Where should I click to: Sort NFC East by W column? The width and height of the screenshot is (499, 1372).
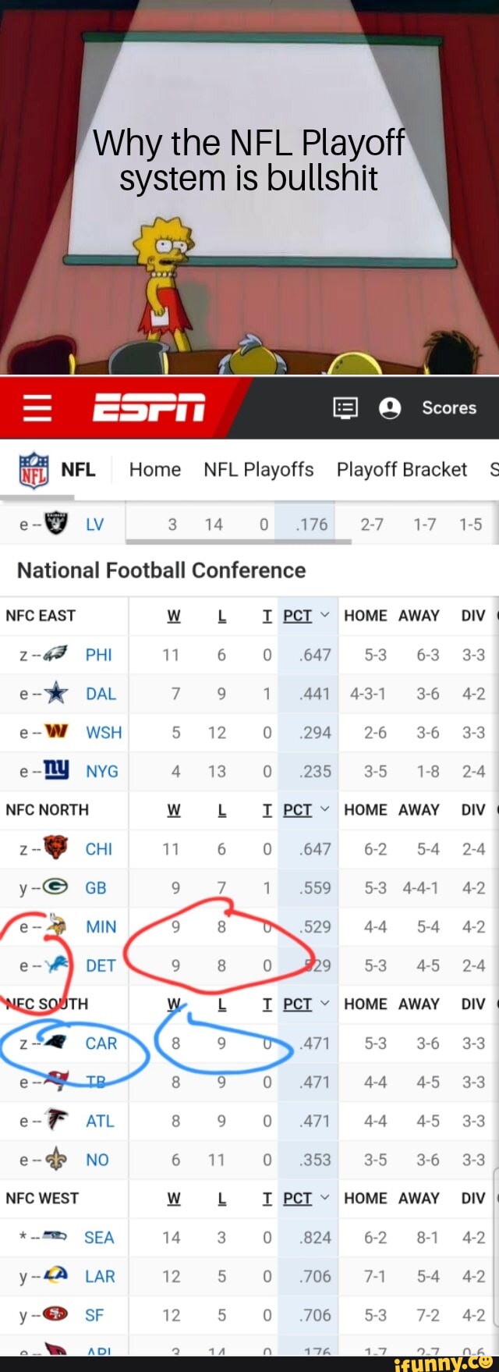[174, 616]
